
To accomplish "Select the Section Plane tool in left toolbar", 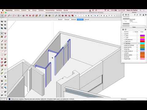I will (x=5, y=95).
